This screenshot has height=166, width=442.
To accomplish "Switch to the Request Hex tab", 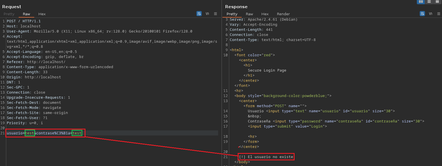I will (42, 14).
